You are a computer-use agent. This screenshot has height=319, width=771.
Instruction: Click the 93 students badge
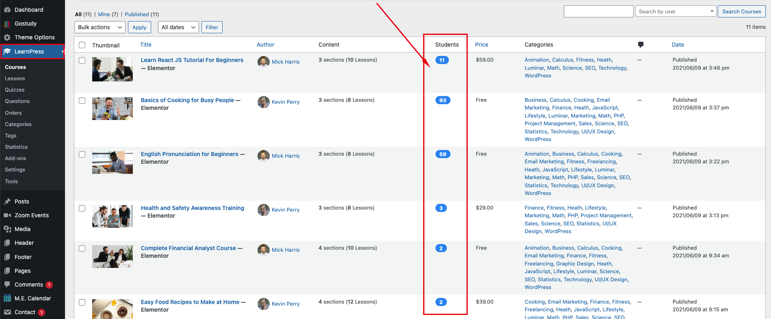pyautogui.click(x=443, y=100)
